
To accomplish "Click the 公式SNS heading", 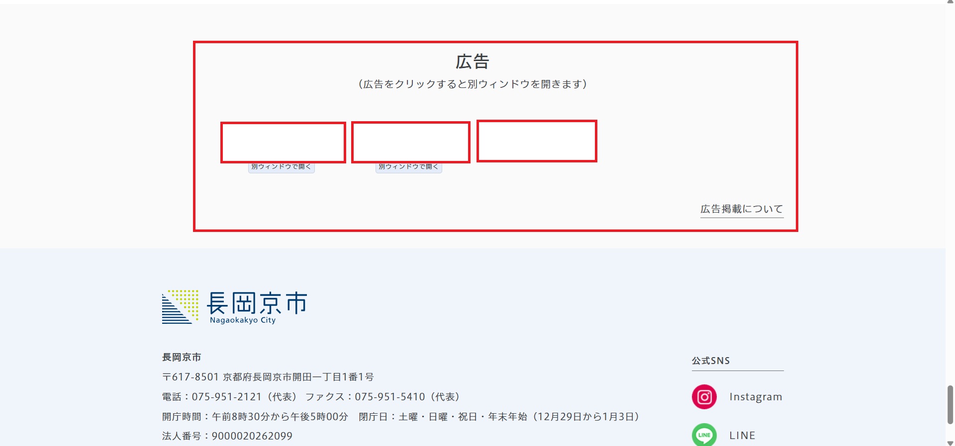I will pyautogui.click(x=710, y=361).
